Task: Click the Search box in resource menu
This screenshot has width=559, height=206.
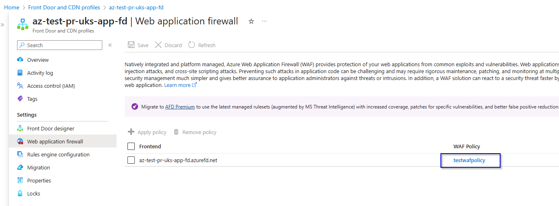Action: 60,45
